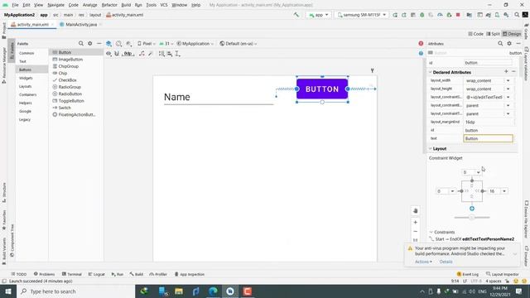The height and width of the screenshot is (298, 530).
Task: Click the Clear Constraints icon
Action: (x=142, y=54)
